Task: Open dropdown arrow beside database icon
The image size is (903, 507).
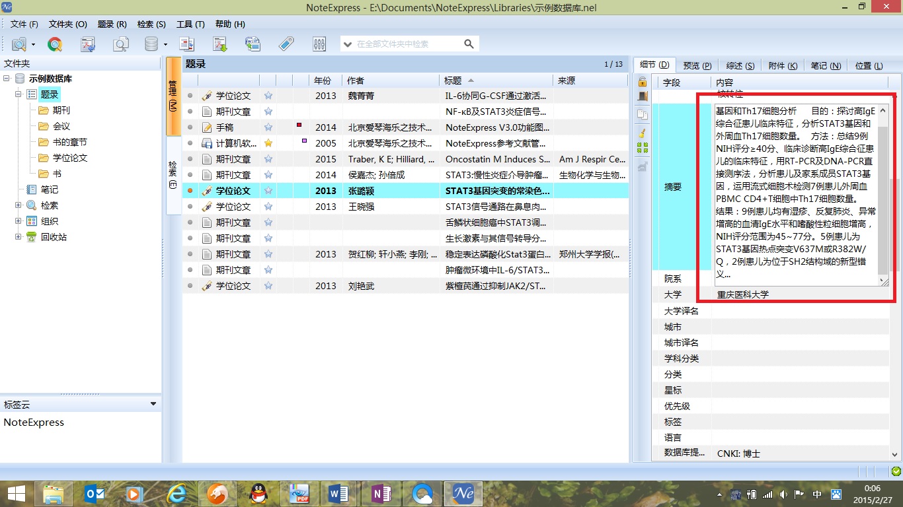Action: [165, 45]
